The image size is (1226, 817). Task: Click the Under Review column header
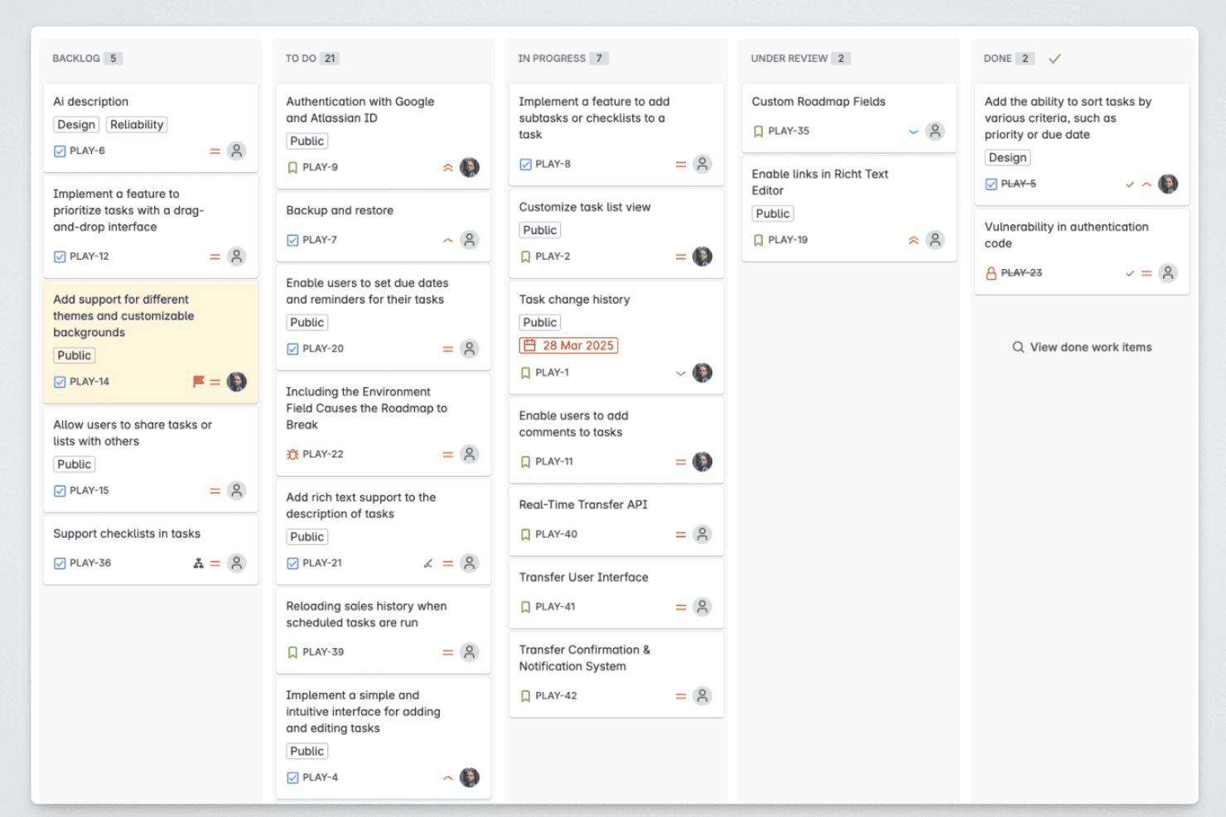pyautogui.click(x=789, y=59)
